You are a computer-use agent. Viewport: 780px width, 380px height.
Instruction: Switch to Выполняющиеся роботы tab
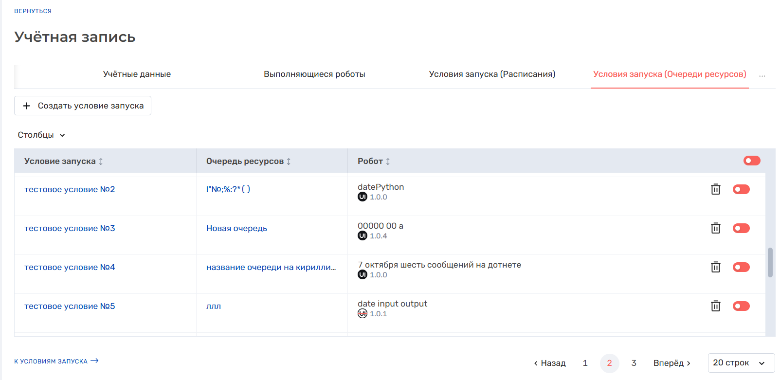(314, 74)
